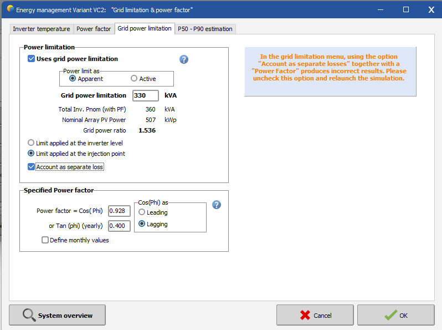
Task: Select Leading Cos(Phi) option
Action: point(142,212)
